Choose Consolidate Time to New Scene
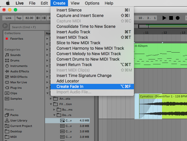 click(92, 26)
